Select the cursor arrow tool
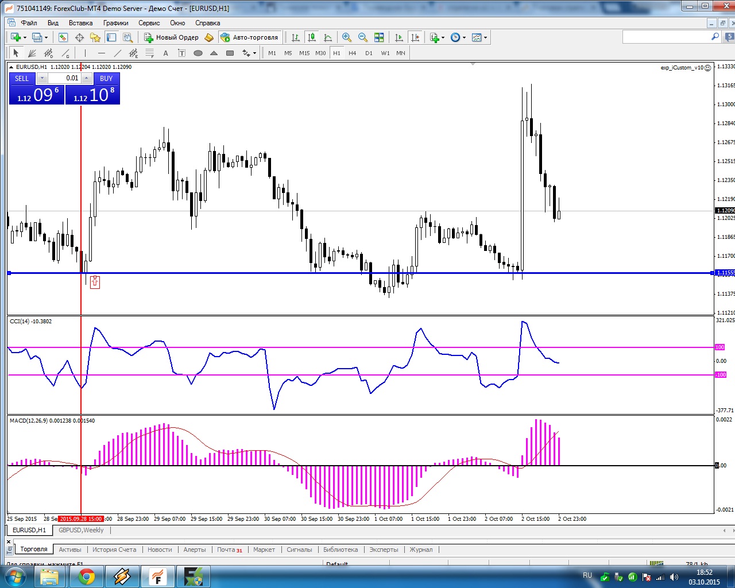This screenshot has height=588, width=735. point(16,53)
